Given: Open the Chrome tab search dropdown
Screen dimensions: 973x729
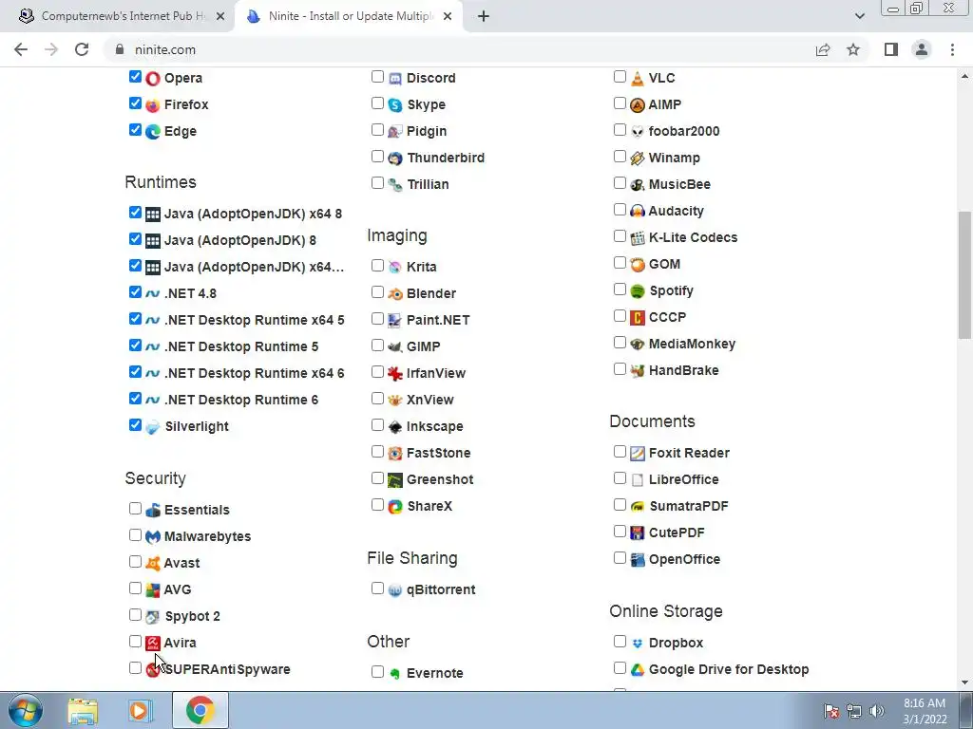Looking at the screenshot, I should point(859,16).
